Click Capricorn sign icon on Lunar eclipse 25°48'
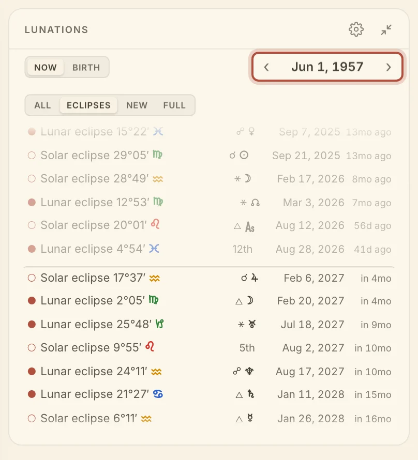 coord(159,324)
